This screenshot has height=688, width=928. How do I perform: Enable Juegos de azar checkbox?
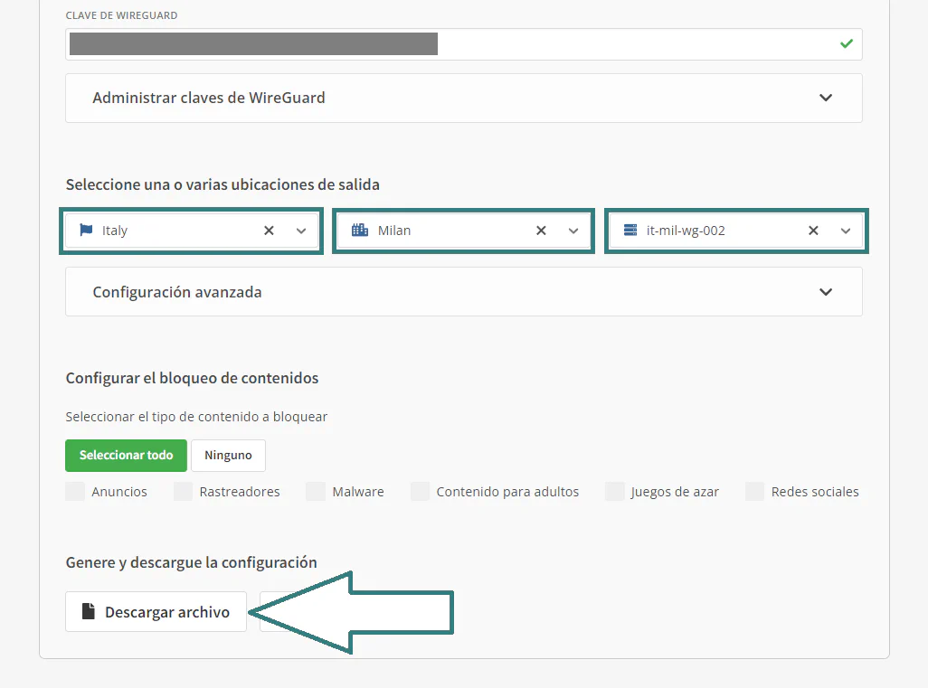[615, 492]
